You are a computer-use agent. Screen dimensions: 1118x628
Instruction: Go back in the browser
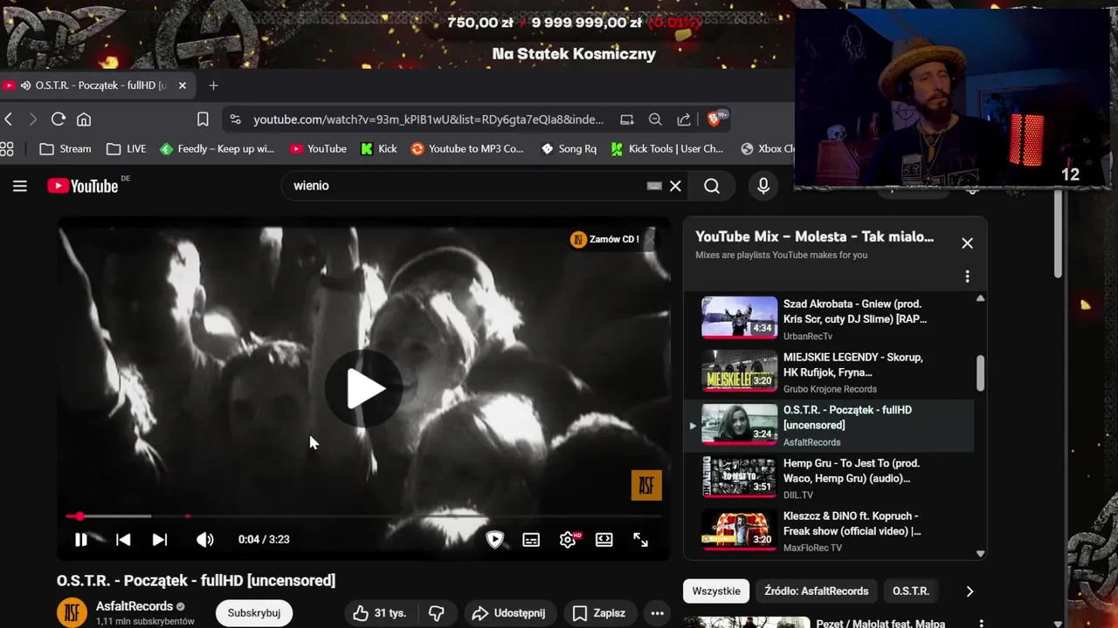pyautogui.click(x=9, y=119)
